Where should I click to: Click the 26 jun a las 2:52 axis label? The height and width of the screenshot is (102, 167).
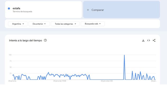[107, 81]
